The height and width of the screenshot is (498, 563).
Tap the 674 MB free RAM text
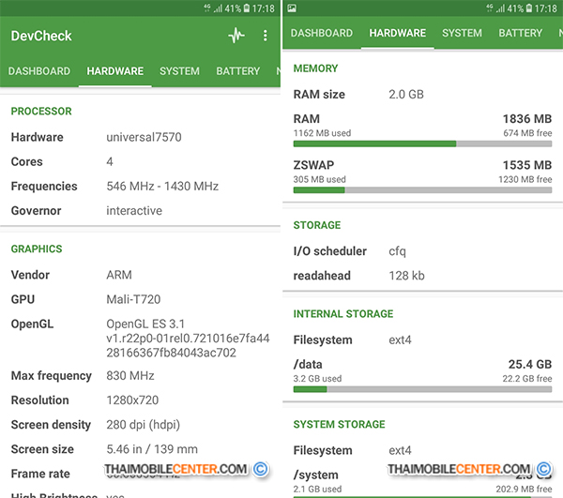click(x=527, y=133)
